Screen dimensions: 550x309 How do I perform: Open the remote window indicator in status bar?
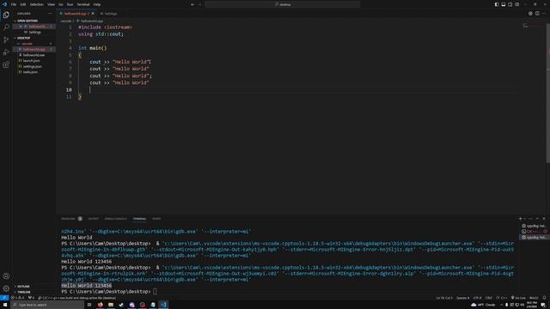[x=3, y=298]
